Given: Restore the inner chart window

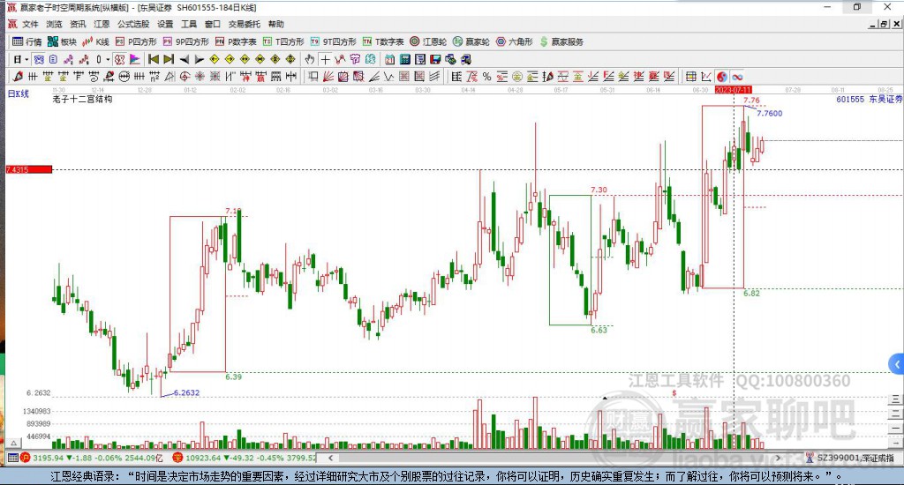Looking at the screenshot, I should (884, 24).
